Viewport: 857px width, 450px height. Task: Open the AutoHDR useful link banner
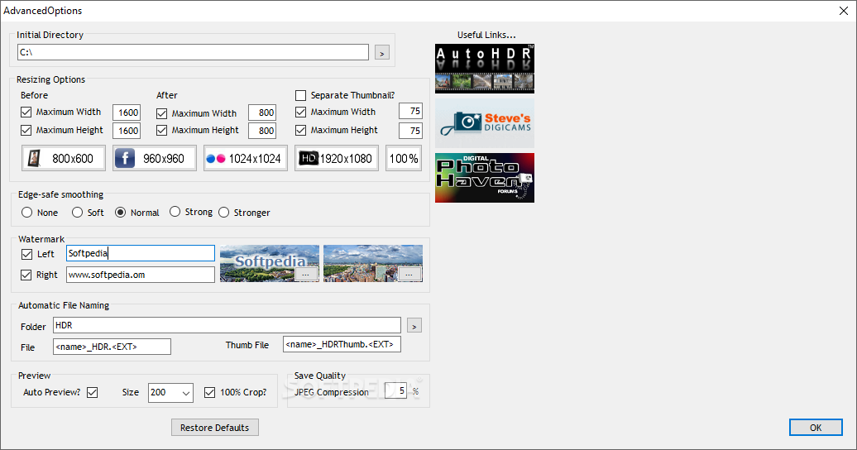(484, 69)
